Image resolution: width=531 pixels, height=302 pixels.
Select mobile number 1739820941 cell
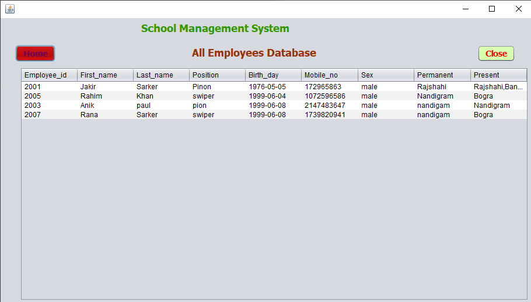point(325,115)
